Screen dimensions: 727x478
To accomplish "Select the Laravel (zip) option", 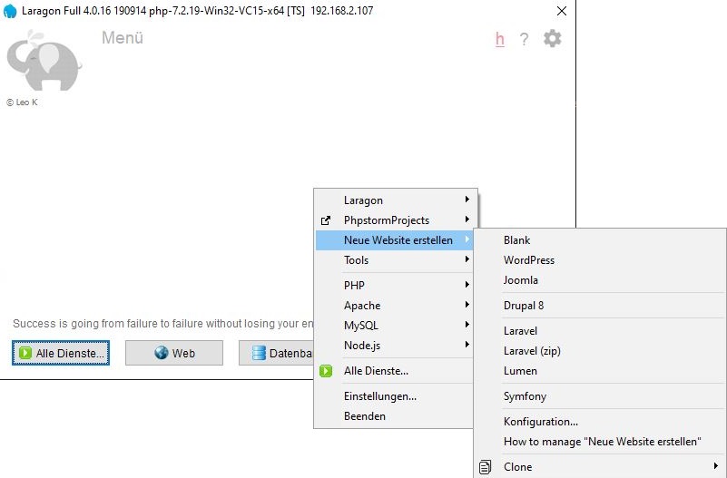I will [x=600, y=351].
